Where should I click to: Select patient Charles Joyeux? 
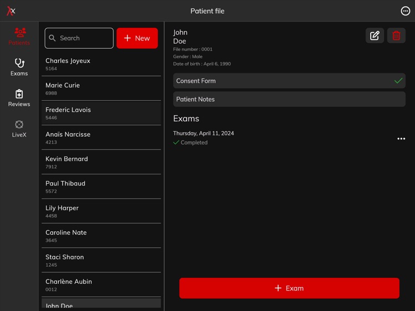coord(101,64)
